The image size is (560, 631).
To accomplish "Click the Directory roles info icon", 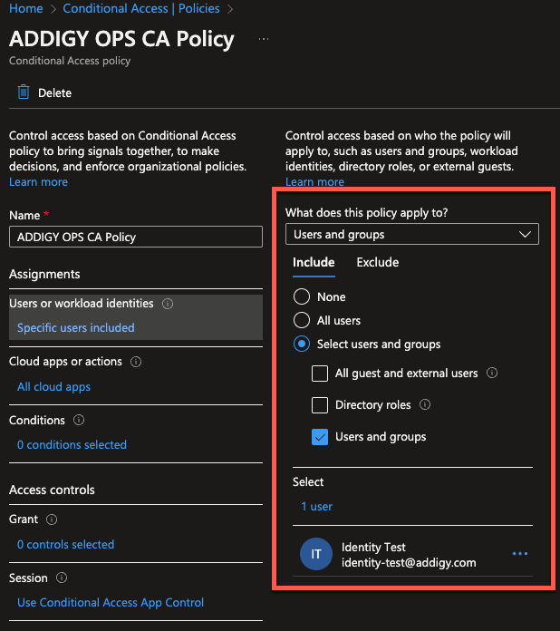I will 425,404.
